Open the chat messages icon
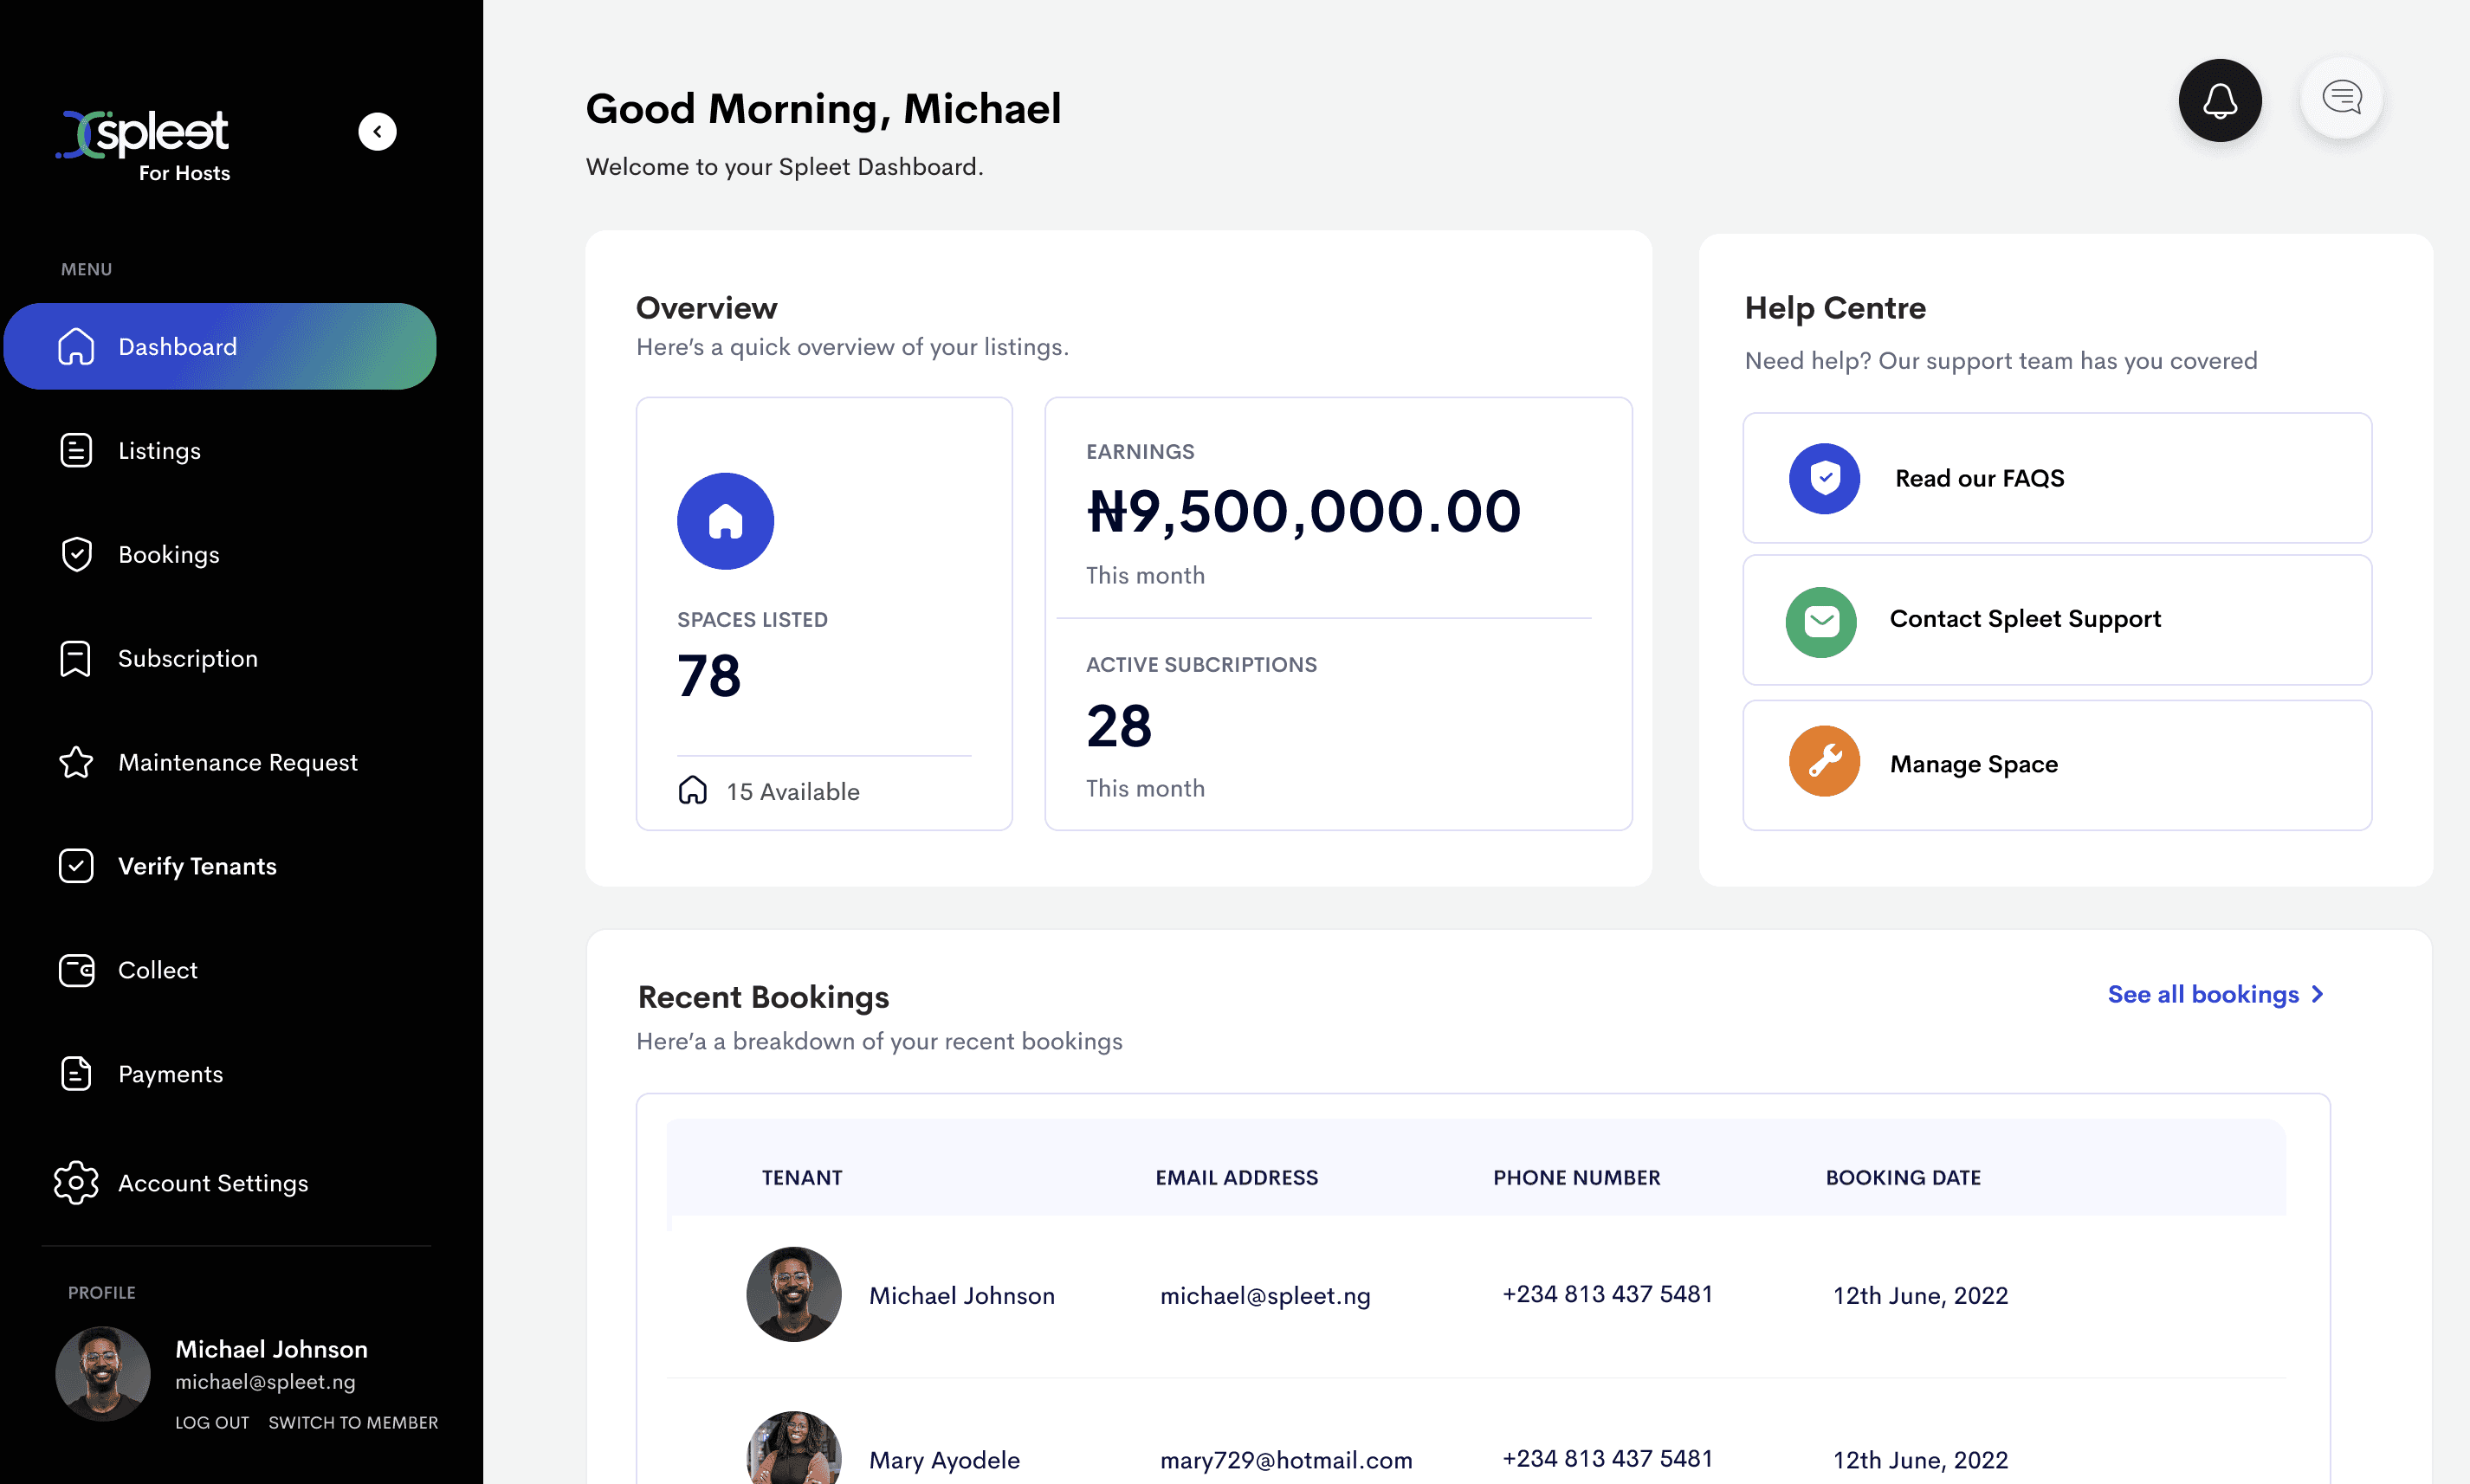The width and height of the screenshot is (2470, 1484). [2341, 98]
